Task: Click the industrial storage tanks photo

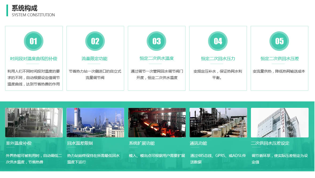Action: (218, 122)
